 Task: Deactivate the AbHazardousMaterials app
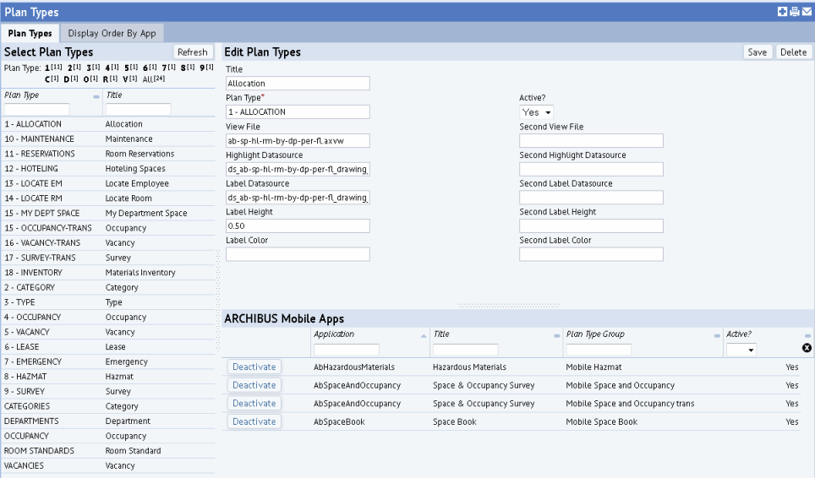(x=254, y=367)
